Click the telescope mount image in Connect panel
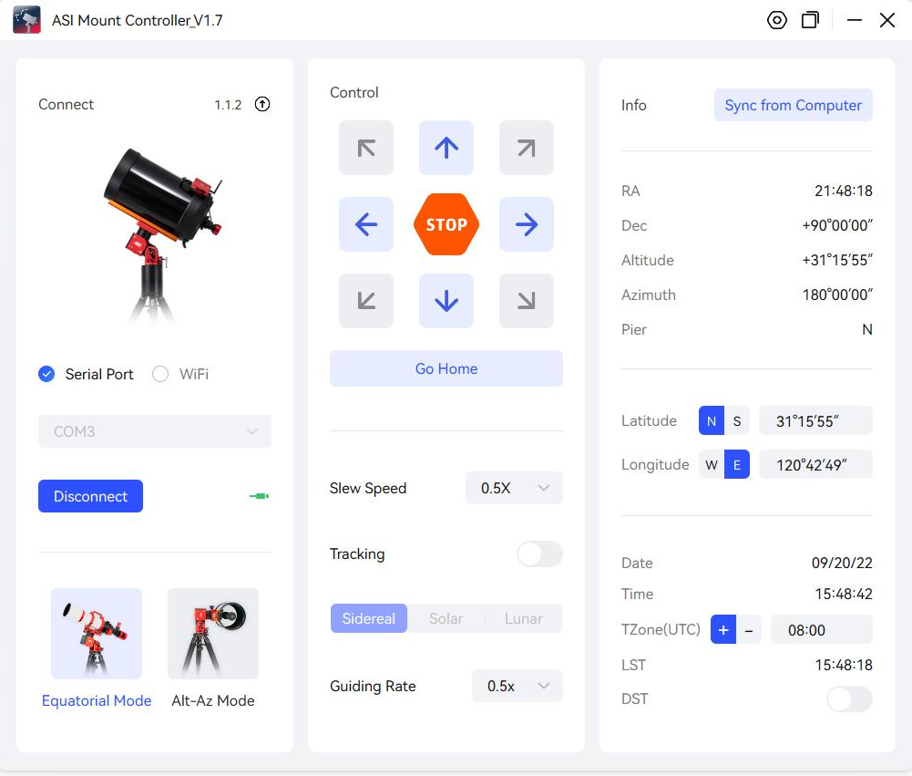 pos(161,234)
